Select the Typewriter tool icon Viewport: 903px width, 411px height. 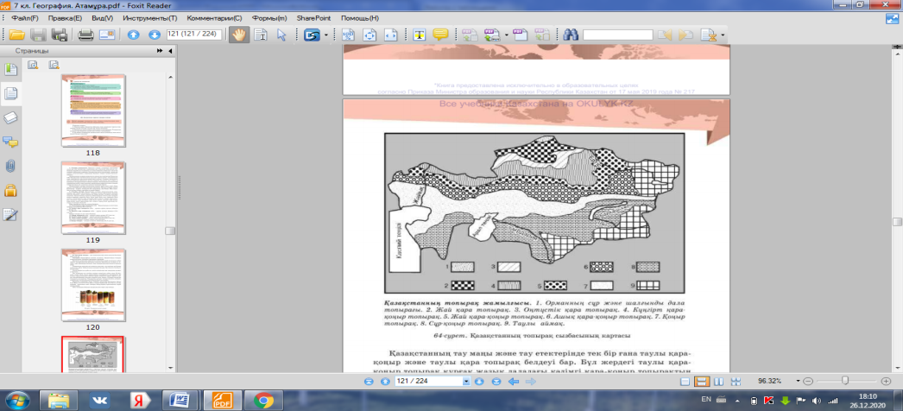pyautogui.click(x=420, y=35)
